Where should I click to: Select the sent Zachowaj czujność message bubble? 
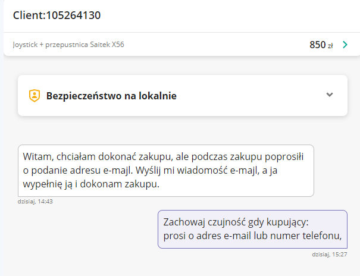(x=252, y=229)
